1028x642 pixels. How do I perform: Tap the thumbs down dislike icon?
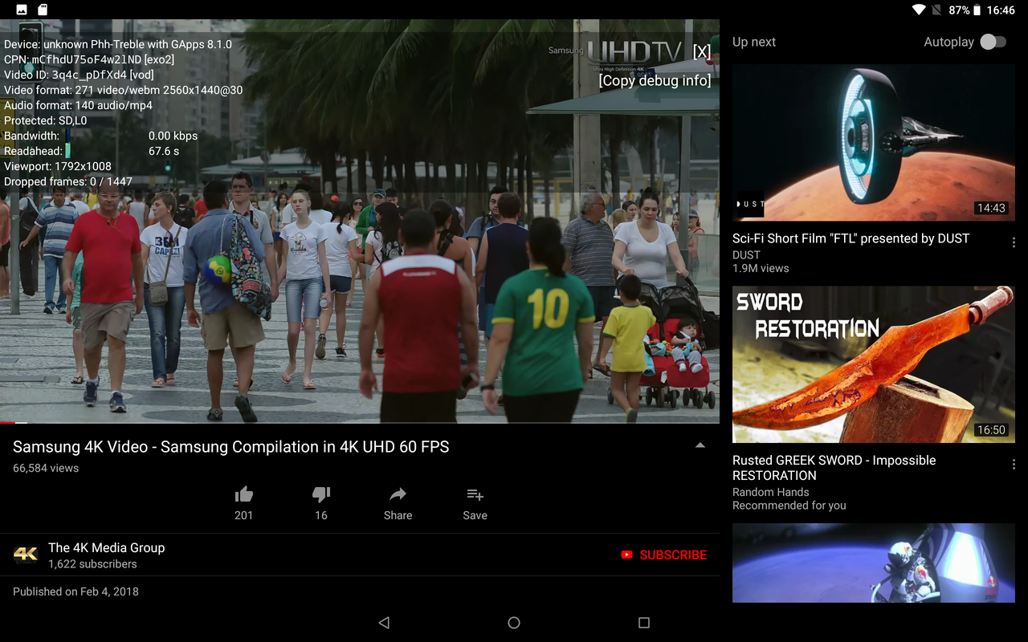pyautogui.click(x=321, y=494)
